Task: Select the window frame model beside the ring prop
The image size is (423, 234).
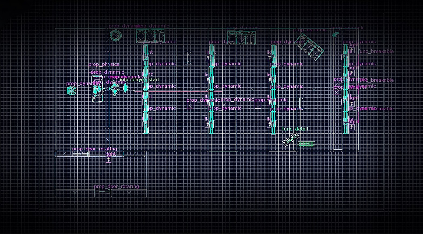Action: pyautogui.click(x=150, y=36)
